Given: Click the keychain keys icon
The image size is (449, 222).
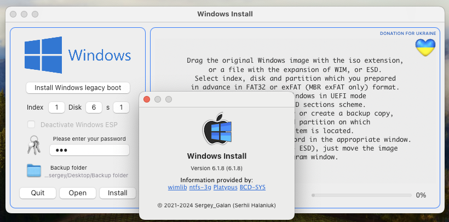Looking at the screenshot, I should coord(33,145).
